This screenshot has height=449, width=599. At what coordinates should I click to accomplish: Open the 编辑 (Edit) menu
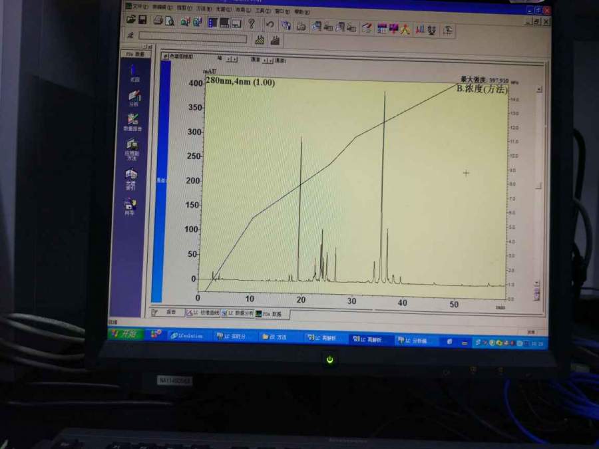pos(162,7)
